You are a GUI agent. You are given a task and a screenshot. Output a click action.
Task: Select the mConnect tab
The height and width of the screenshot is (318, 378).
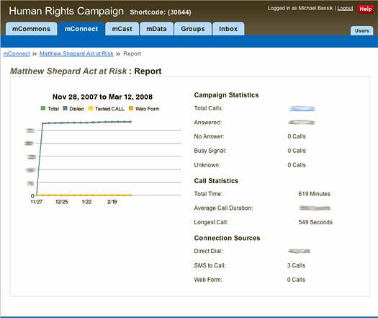tap(81, 29)
